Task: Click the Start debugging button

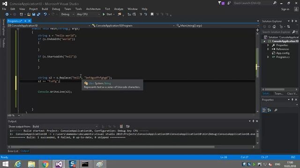Action: (107, 14)
